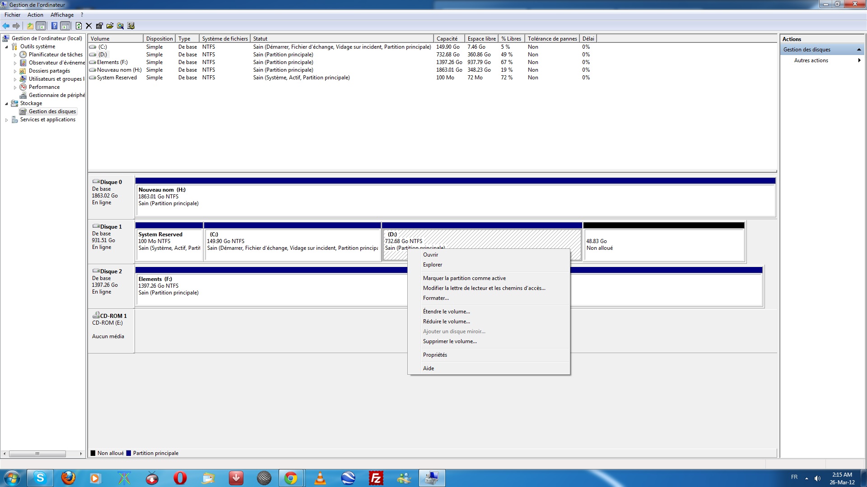
Task: Click the Properties icon in toolbar
Action: [99, 26]
